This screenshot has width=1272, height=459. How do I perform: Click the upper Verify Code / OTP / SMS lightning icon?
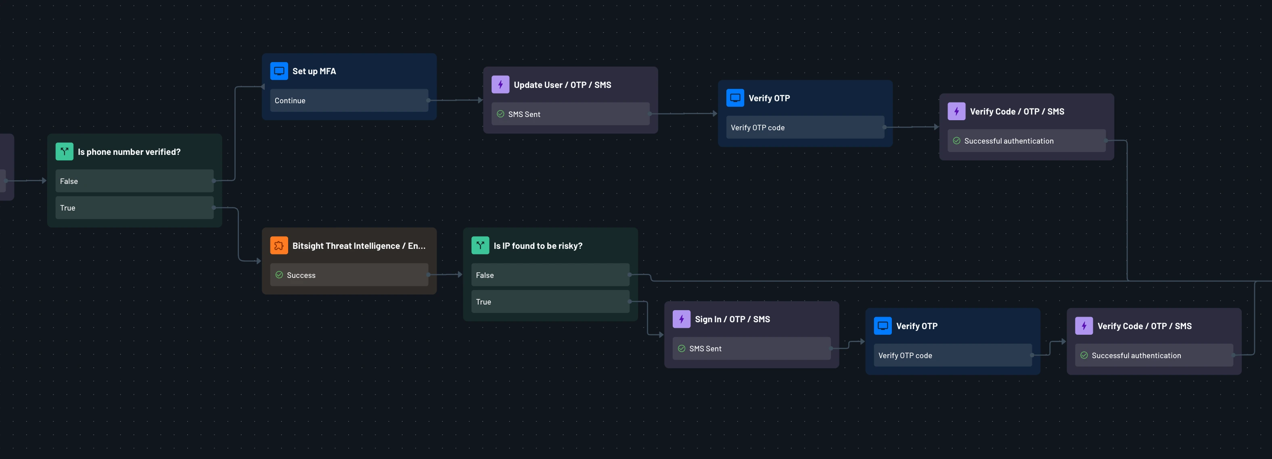[x=956, y=111]
